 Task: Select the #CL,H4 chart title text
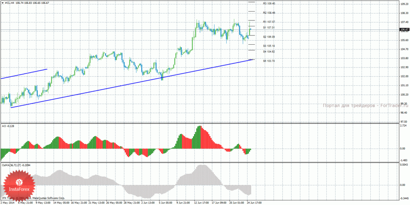click(x=10, y=3)
